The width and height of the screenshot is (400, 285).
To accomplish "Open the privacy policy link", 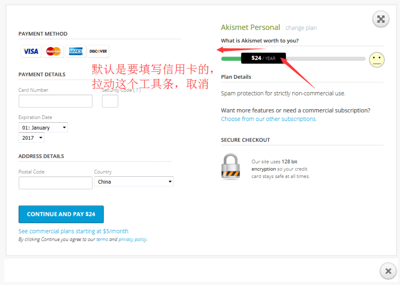I will (x=132, y=239).
